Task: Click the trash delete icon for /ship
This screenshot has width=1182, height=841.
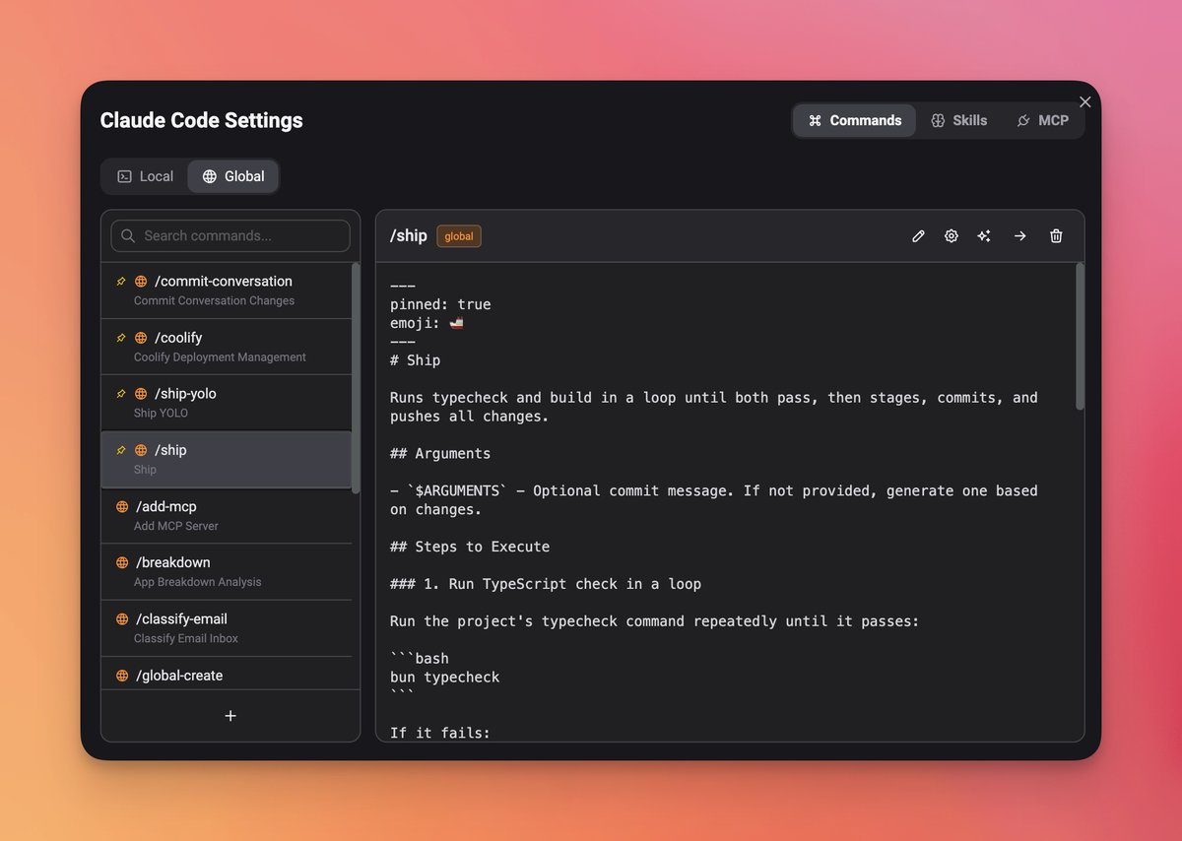Action: pyautogui.click(x=1056, y=236)
